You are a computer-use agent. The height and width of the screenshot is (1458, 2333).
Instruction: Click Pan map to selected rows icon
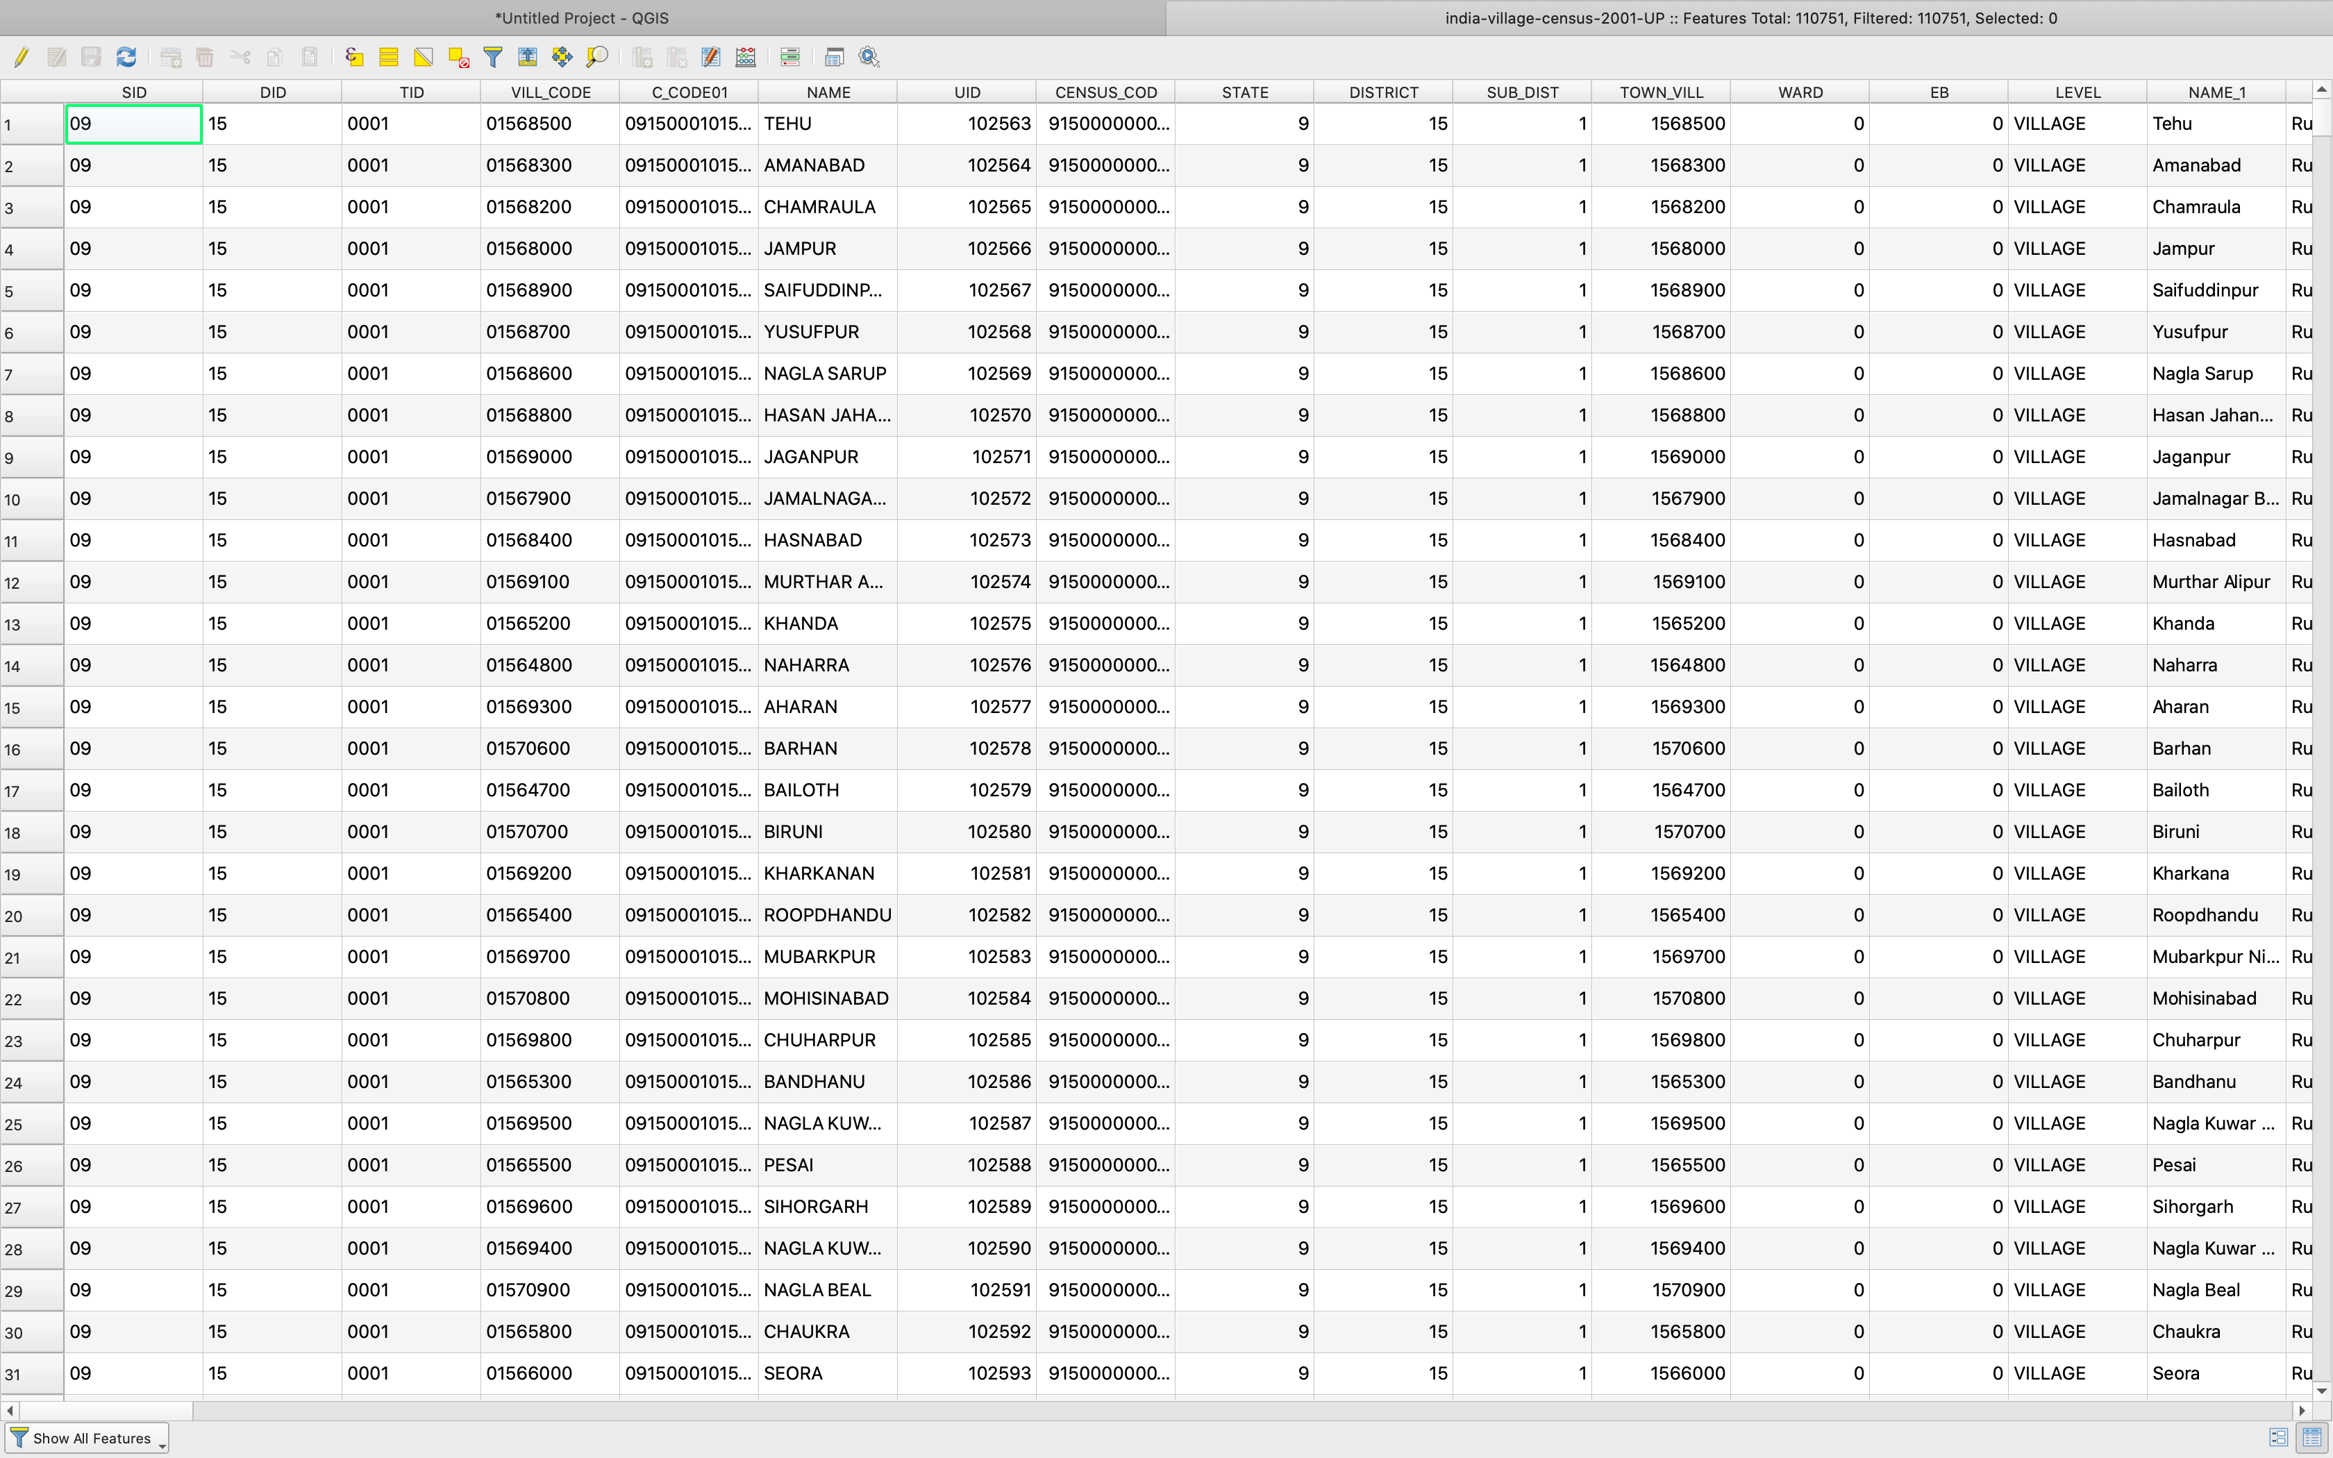click(x=562, y=57)
